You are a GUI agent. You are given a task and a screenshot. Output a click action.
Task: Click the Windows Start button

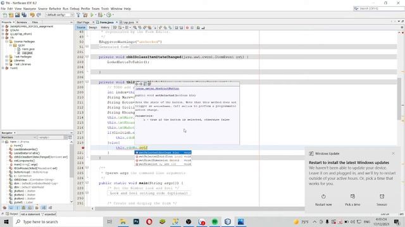coord(6,221)
